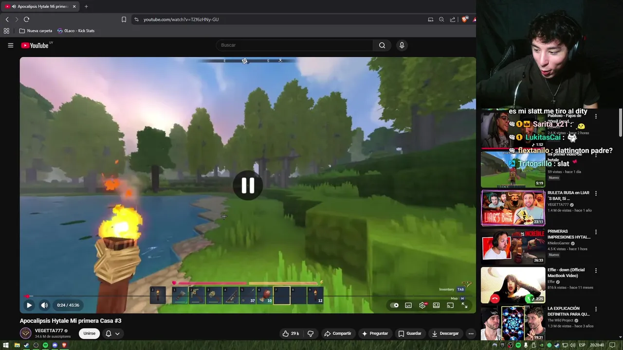Image resolution: width=623 pixels, height=350 pixels.
Task: Click into the Buscar search field
Action: coord(294,45)
